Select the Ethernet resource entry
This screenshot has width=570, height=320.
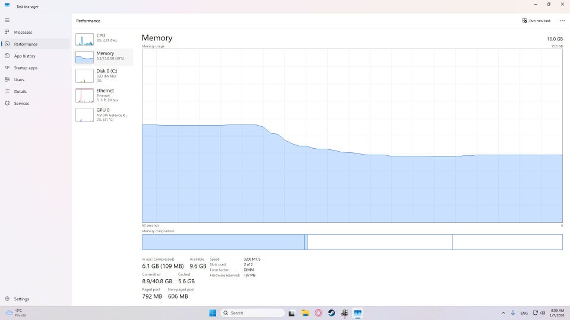[x=103, y=95]
